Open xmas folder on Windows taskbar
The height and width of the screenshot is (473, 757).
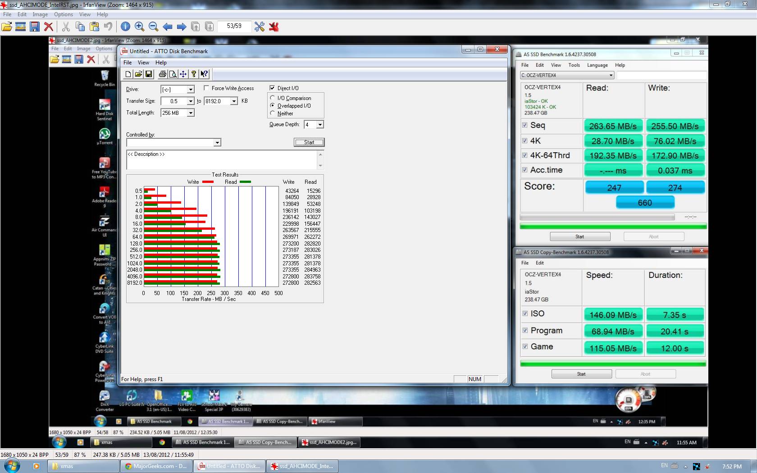[83, 466]
